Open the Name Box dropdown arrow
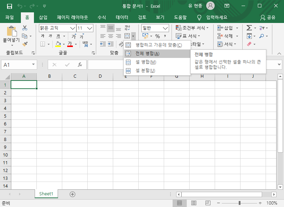Image resolution: width=284 pixels, height=207 pixels. click(x=33, y=64)
